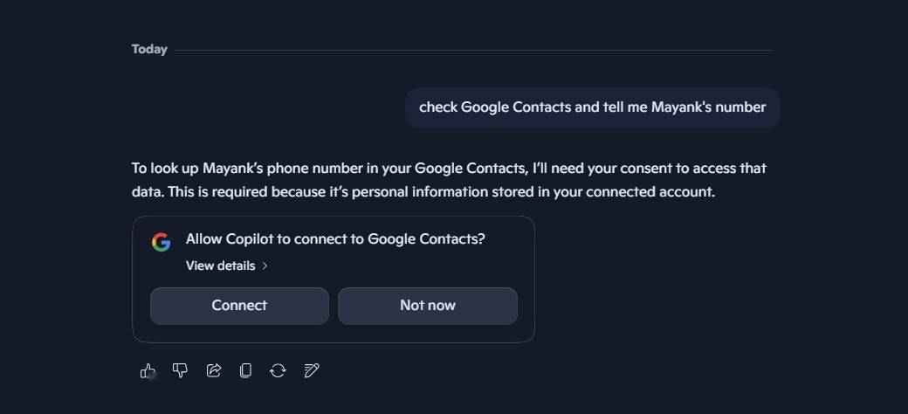This screenshot has width=908, height=414.
Task: Click the Google logo in consent card
Action: point(161,242)
